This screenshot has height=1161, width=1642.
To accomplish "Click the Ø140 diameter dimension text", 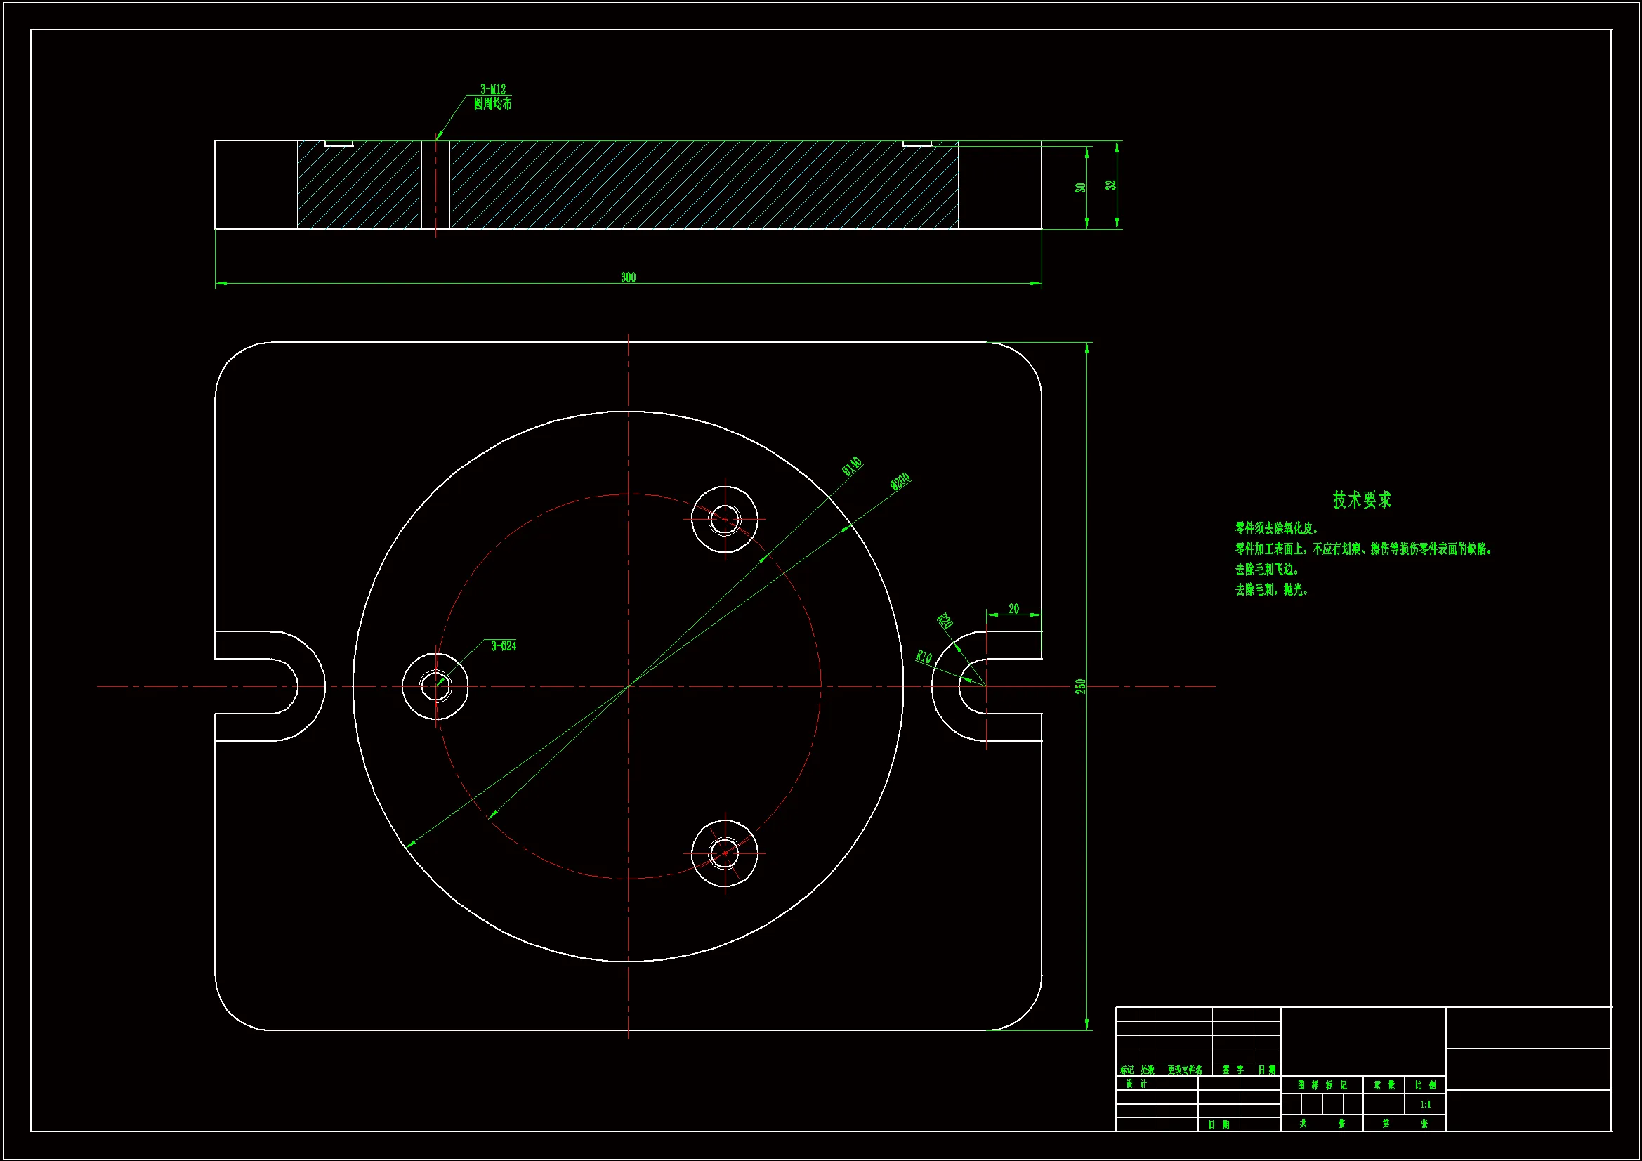I will [x=852, y=466].
